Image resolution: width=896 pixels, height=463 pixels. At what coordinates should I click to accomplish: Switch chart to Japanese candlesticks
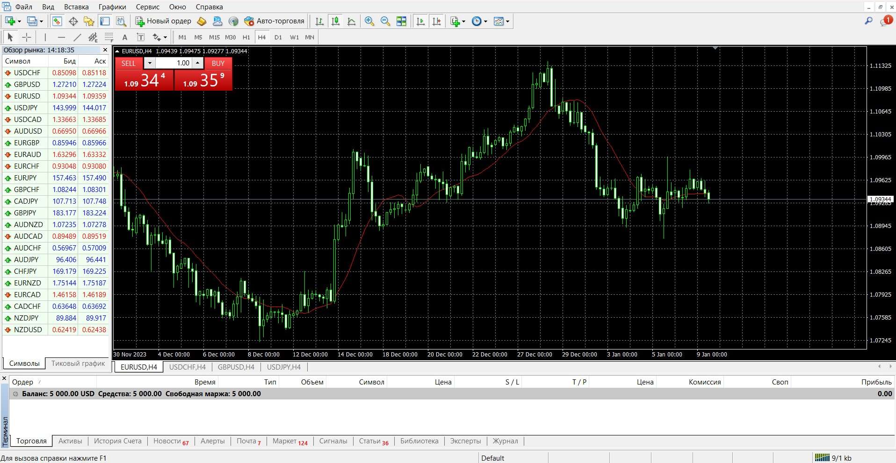[335, 21]
